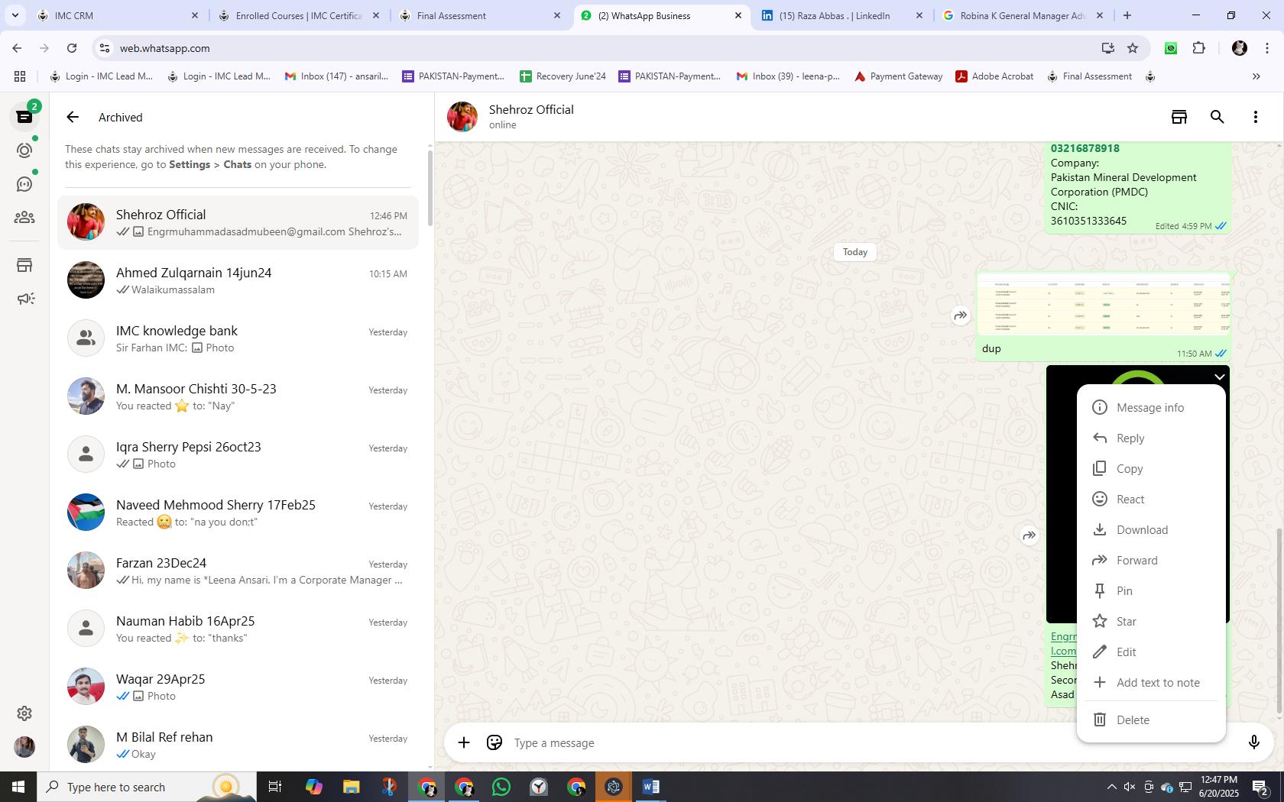The image size is (1284, 802).
Task: Click the Windows Start button
Action: coord(18,787)
